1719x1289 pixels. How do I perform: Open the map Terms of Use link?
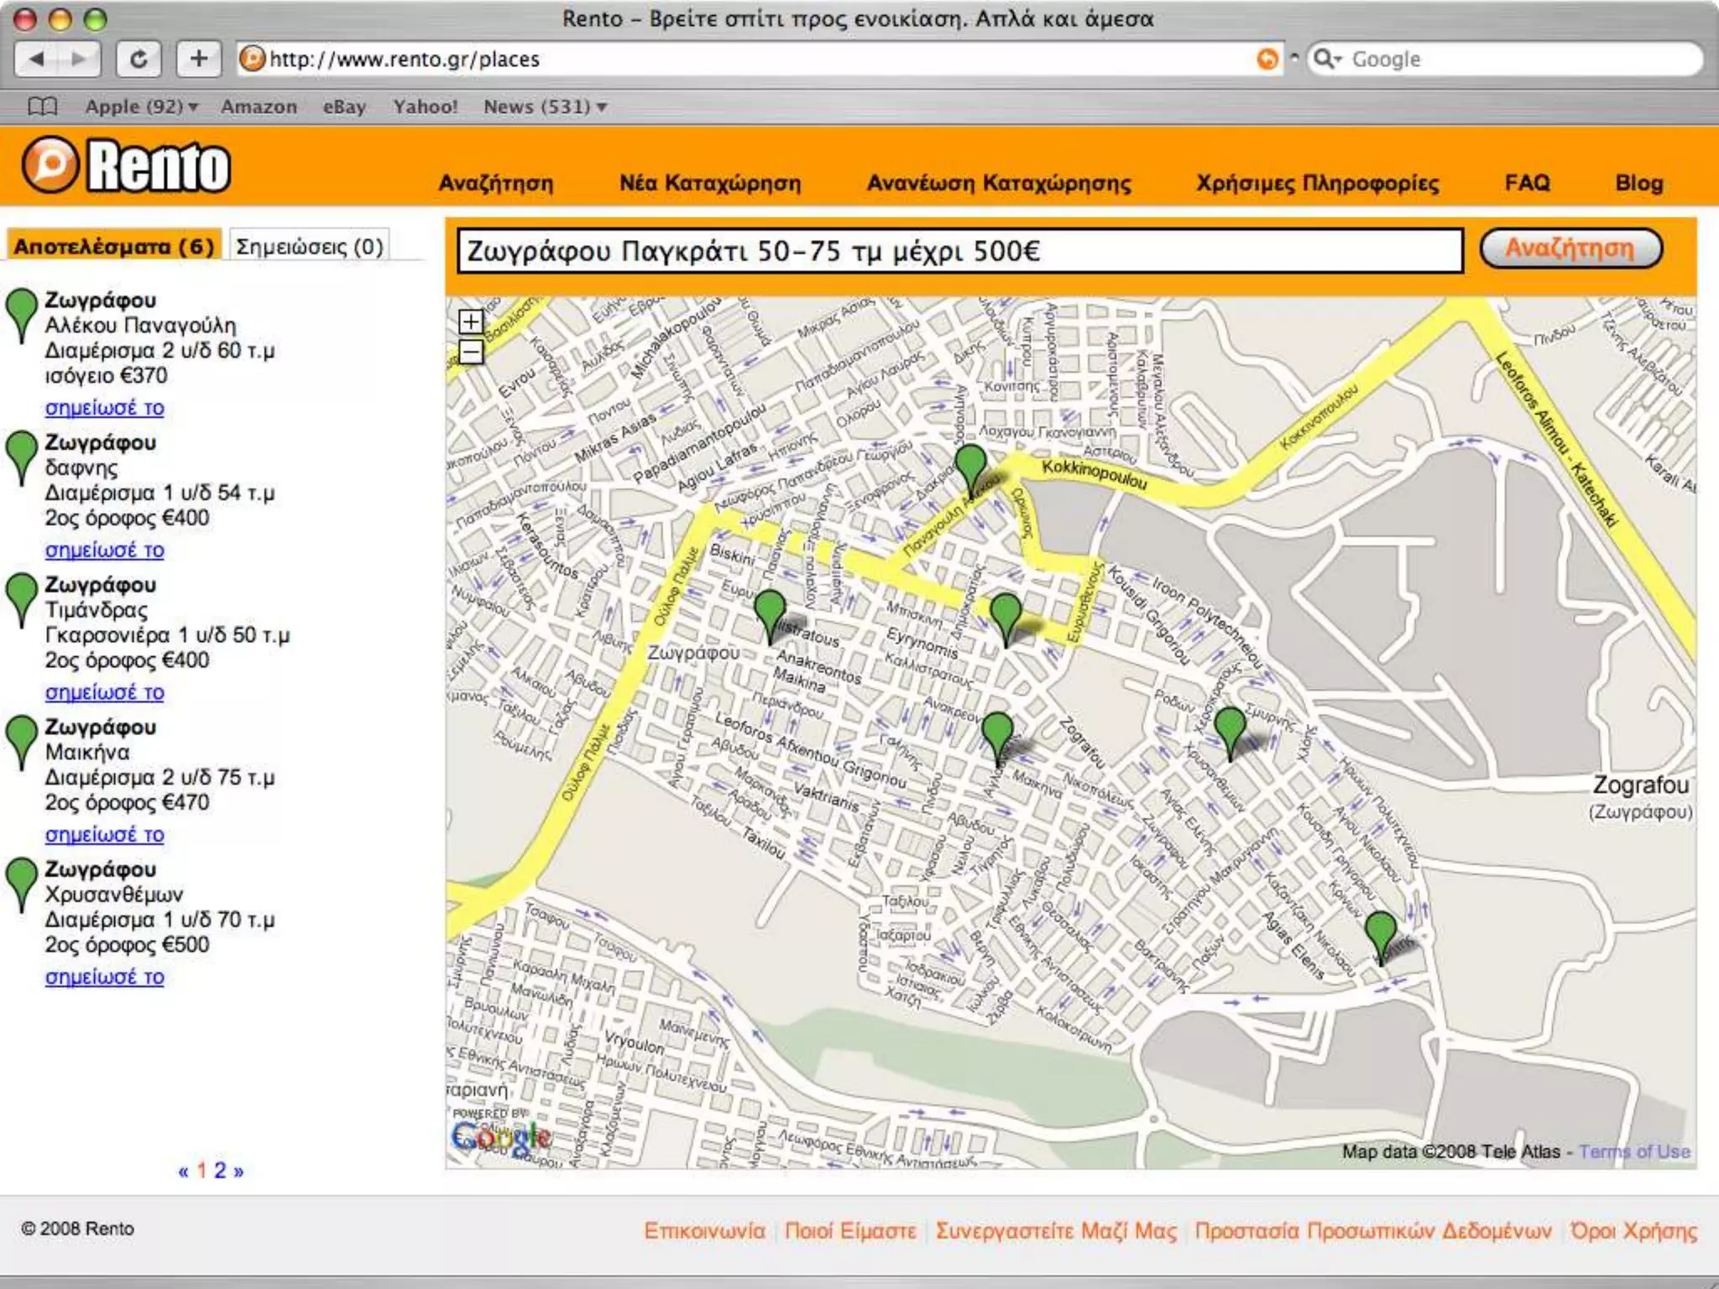coord(1634,1151)
